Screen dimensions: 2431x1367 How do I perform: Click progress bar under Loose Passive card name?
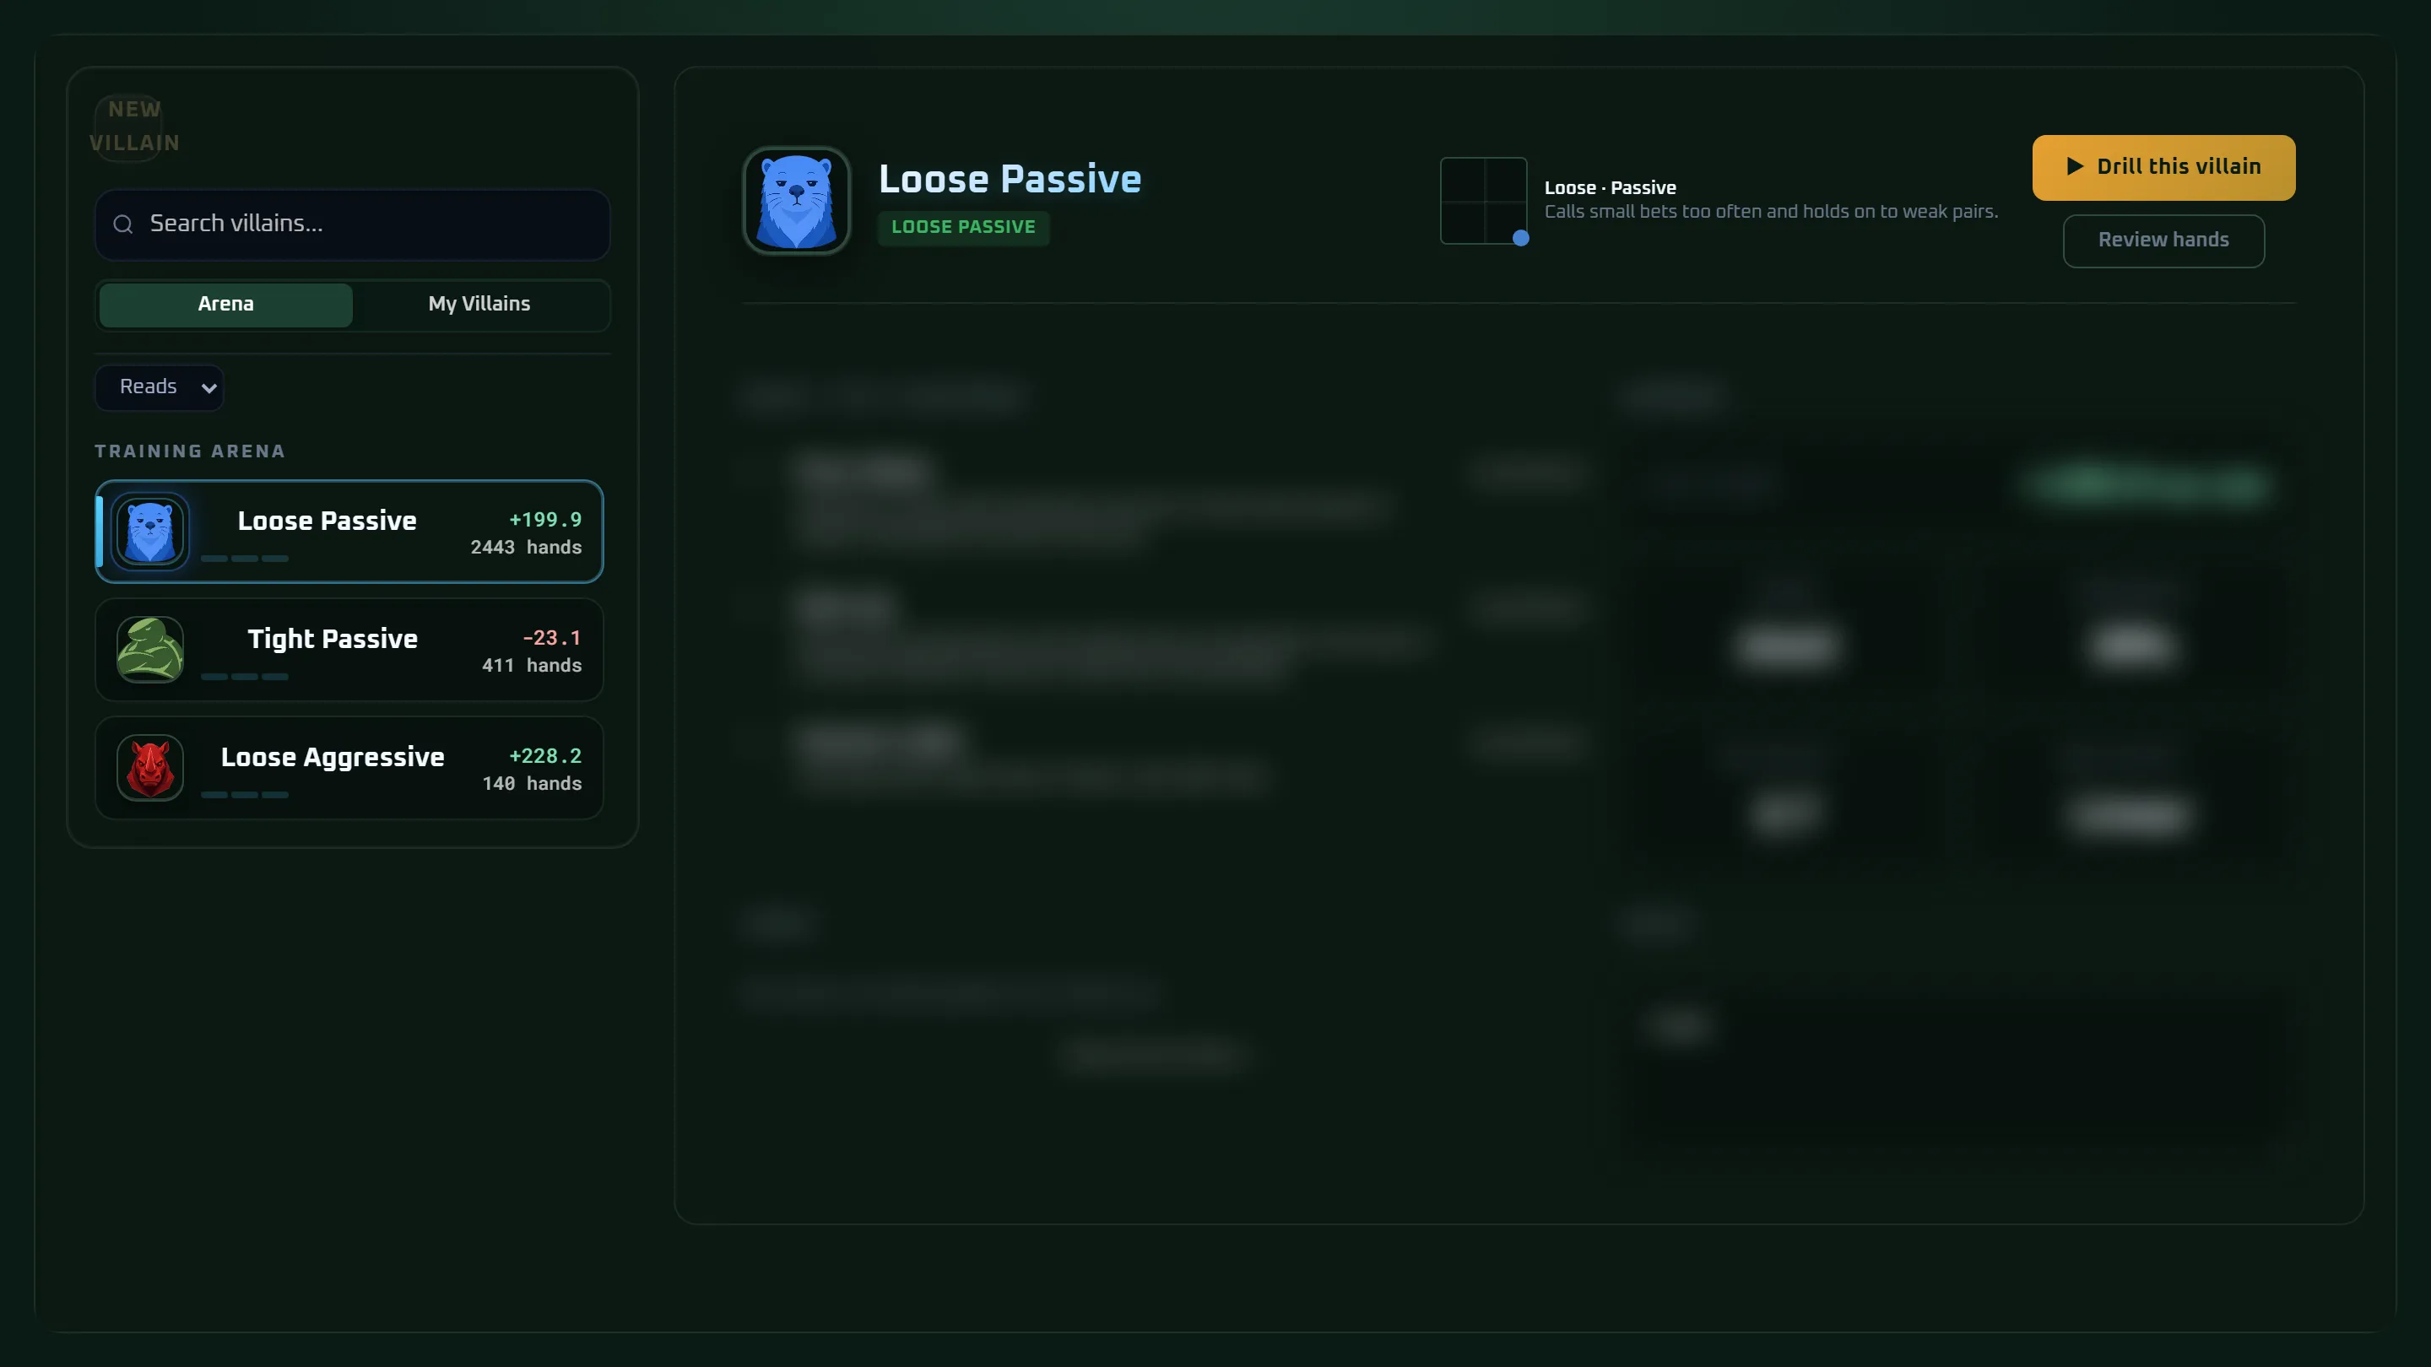tap(245, 559)
